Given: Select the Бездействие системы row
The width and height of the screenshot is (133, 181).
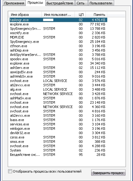Looking at the screenshot, I should [58, 155].
